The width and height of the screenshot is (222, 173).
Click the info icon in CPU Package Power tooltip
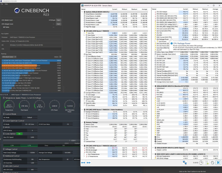click(x=171, y=43)
